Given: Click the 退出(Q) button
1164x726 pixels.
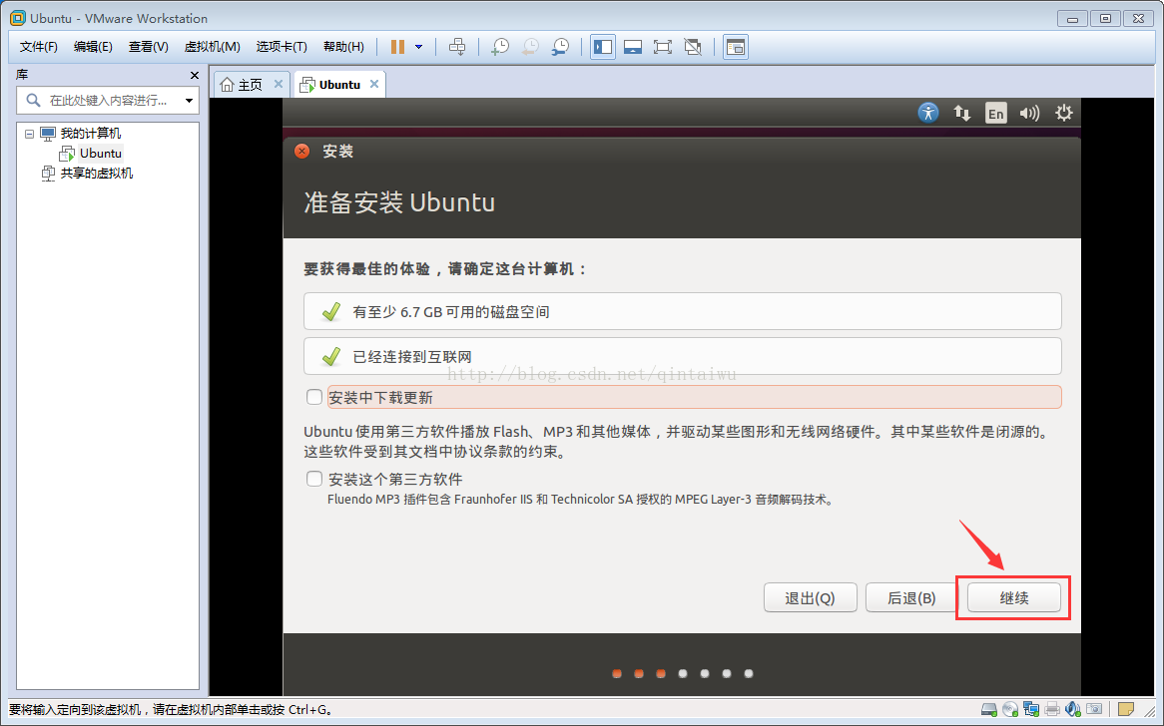Looking at the screenshot, I should pyautogui.click(x=810, y=597).
